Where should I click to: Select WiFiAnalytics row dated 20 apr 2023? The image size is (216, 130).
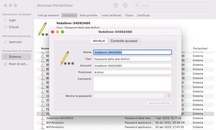(125, 127)
